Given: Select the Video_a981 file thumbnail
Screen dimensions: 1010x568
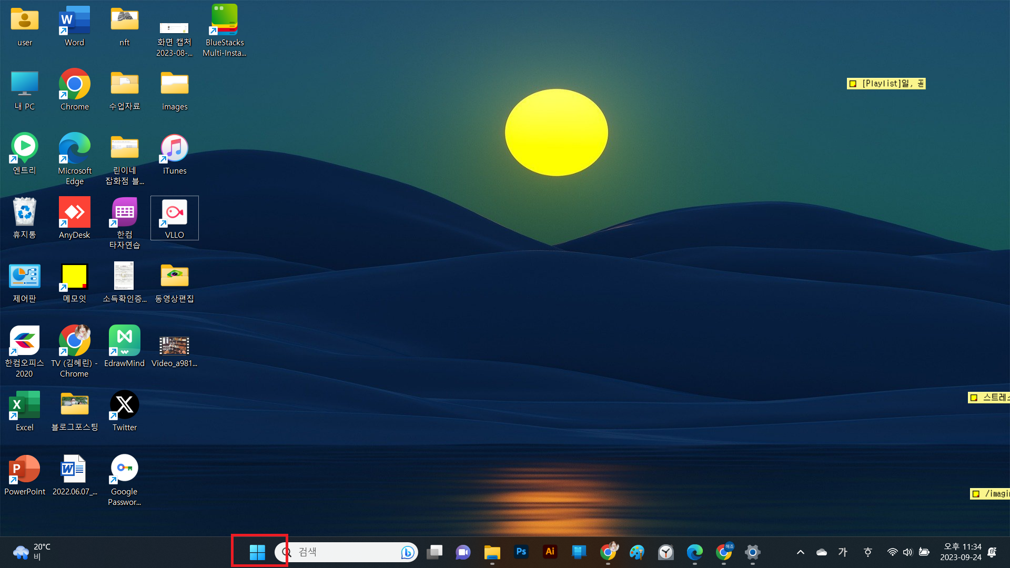Looking at the screenshot, I should pyautogui.click(x=175, y=346).
